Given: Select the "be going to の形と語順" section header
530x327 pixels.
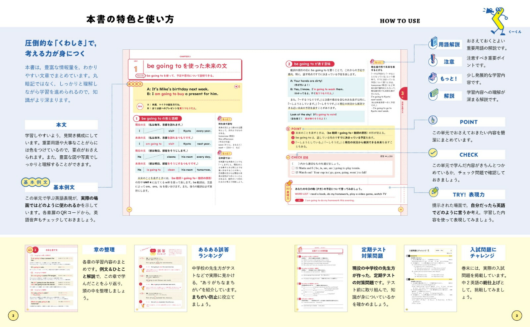Looking at the screenshot, I should [157, 119].
